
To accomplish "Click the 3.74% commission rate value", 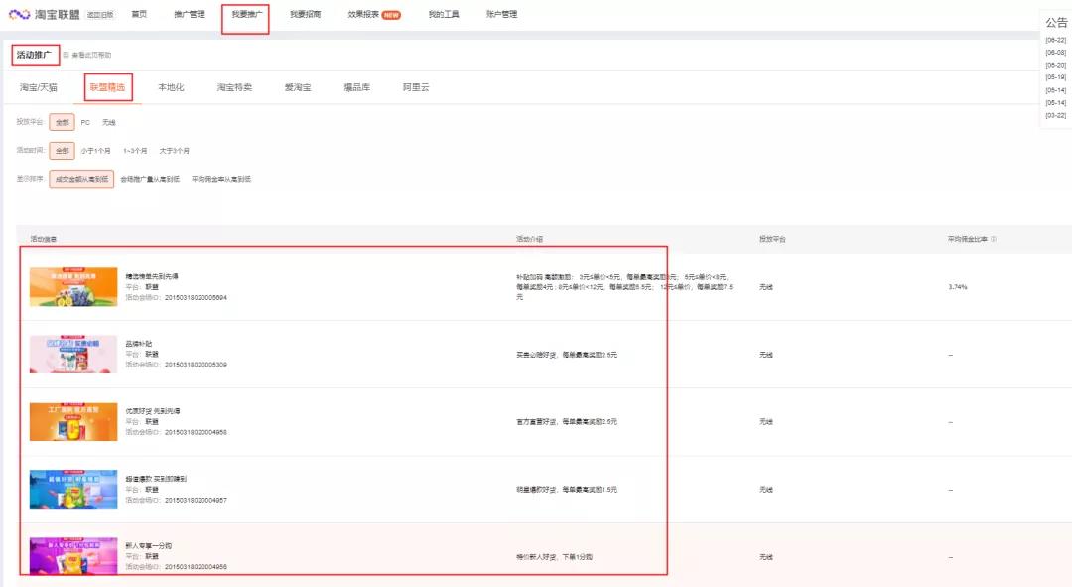I will (x=958, y=287).
